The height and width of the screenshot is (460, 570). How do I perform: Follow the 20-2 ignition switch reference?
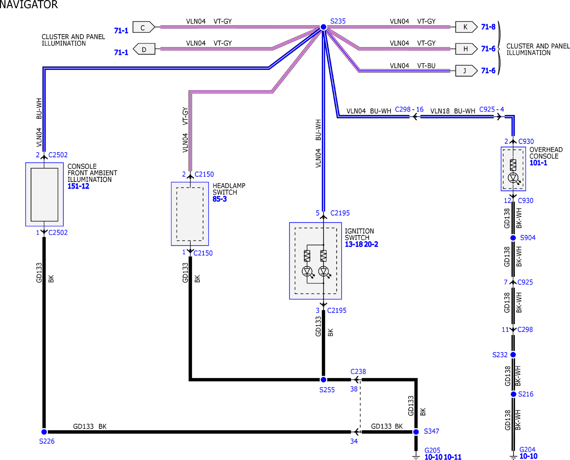coord(371,244)
